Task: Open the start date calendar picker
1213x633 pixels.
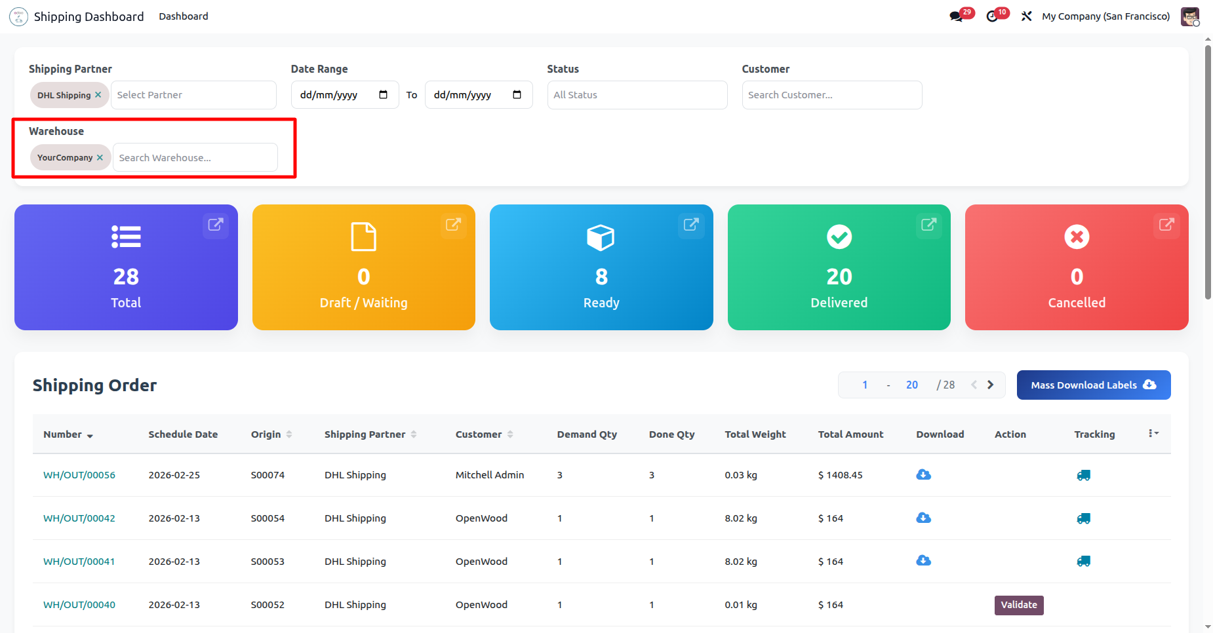Action: [384, 95]
